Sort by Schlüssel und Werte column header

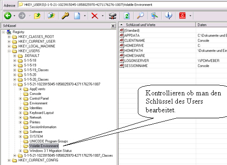click(x=157, y=25)
